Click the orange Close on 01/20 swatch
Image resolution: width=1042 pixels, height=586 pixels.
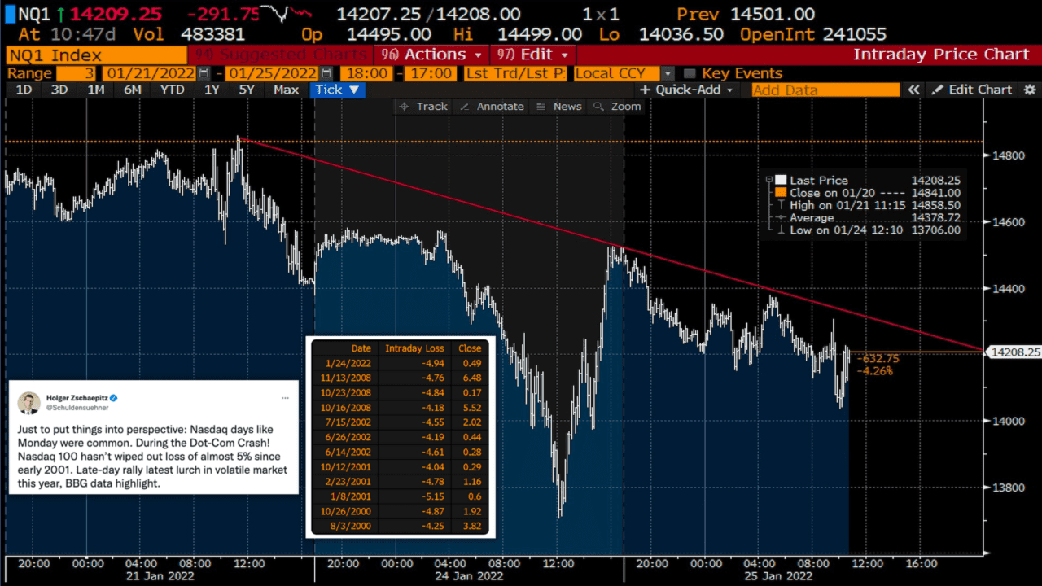pyautogui.click(x=781, y=193)
